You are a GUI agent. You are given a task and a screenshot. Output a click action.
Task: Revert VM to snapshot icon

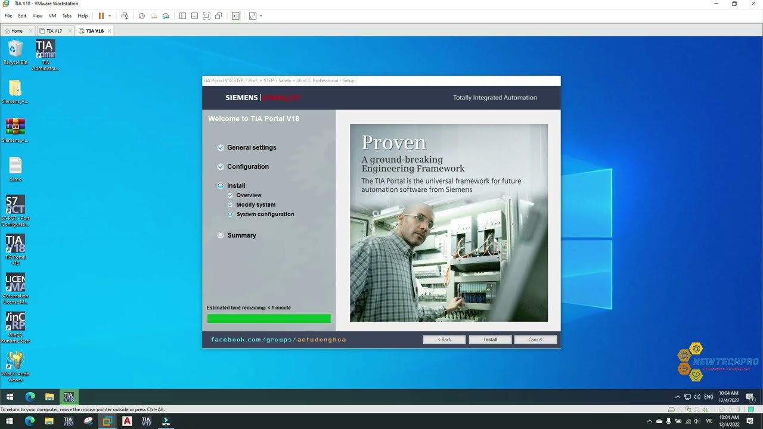[x=154, y=16]
